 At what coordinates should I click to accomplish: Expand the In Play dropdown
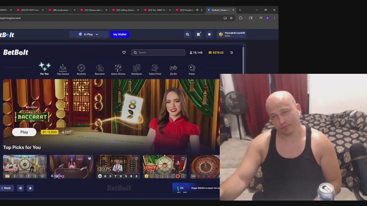[x=89, y=34]
